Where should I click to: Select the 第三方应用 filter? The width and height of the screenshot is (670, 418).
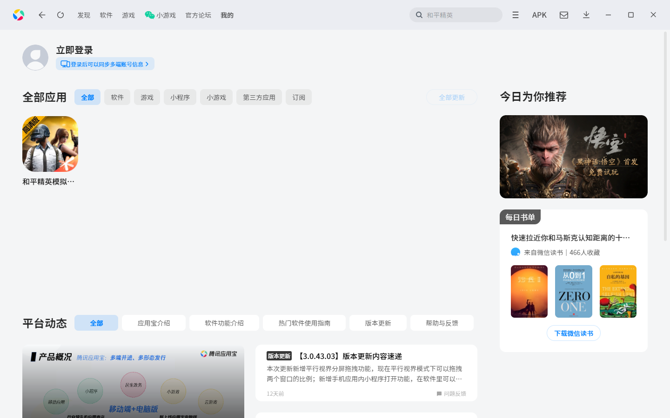pyautogui.click(x=259, y=97)
